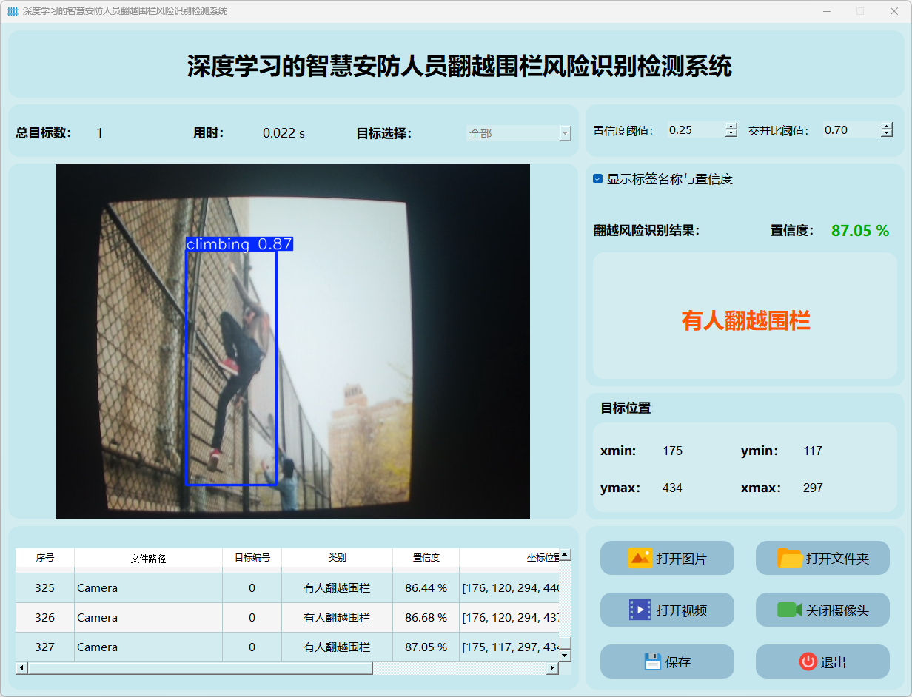Click the yellow folder icon

pos(790,558)
